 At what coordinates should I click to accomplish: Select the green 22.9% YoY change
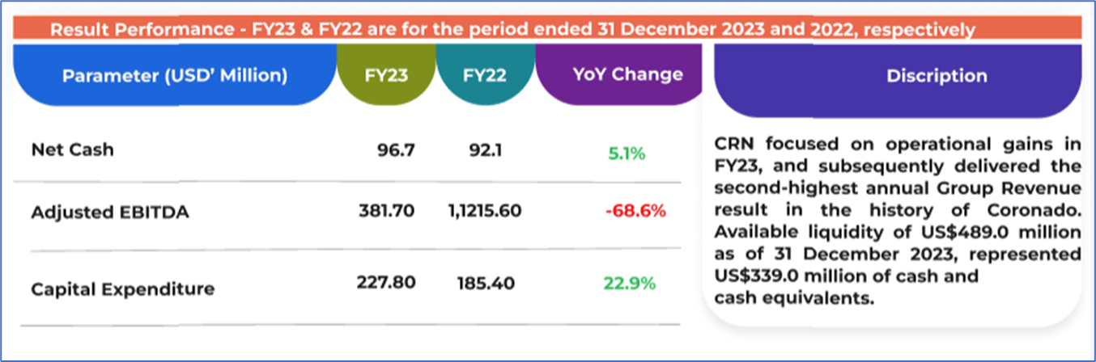coord(629,284)
